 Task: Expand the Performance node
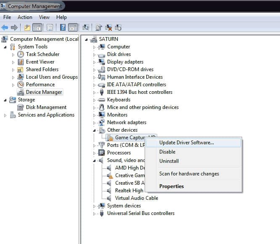[x=13, y=85]
